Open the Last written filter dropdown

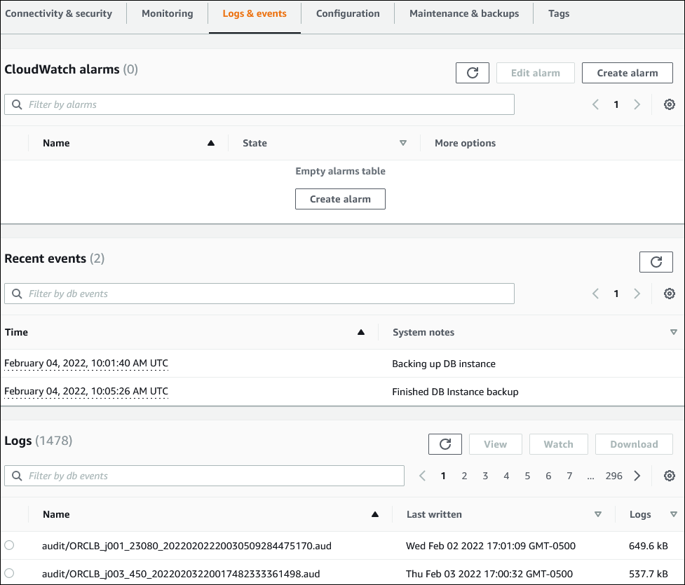(598, 514)
